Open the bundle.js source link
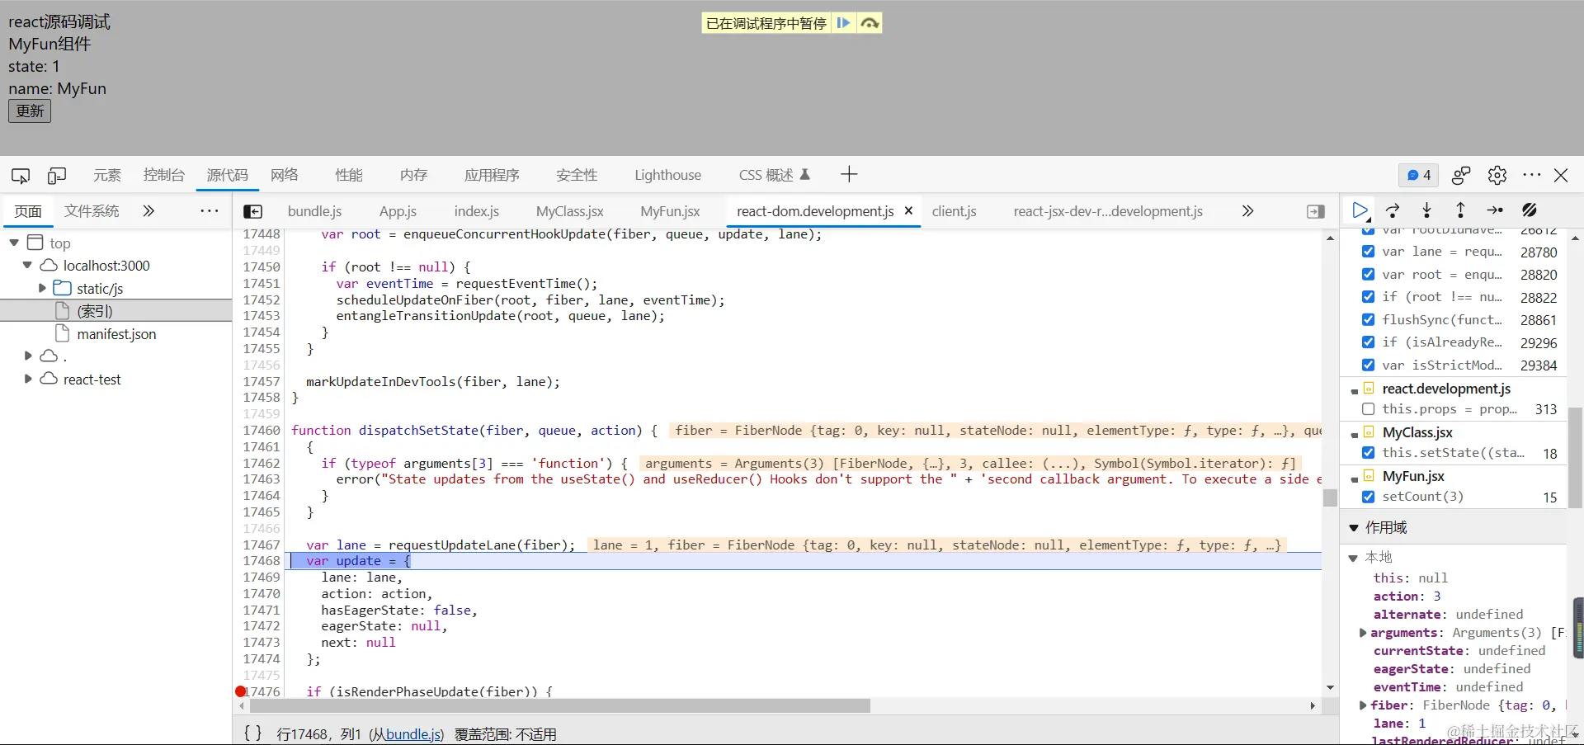The image size is (1584, 745). (412, 734)
